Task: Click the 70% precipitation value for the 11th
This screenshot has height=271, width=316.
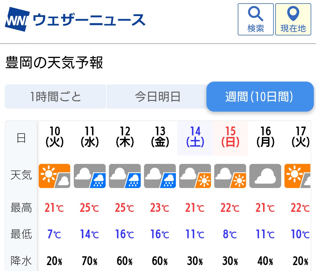Action: click(x=90, y=261)
